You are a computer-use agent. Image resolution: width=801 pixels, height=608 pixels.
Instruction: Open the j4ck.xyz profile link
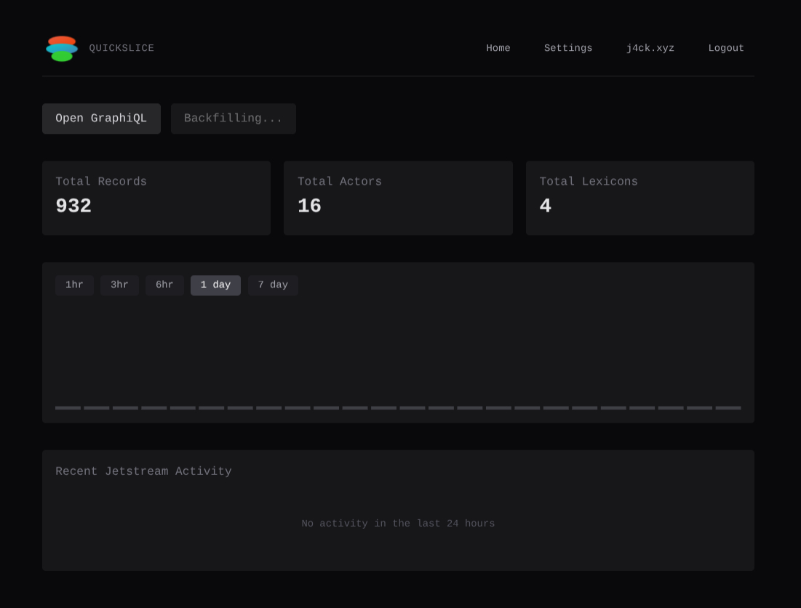click(x=650, y=49)
